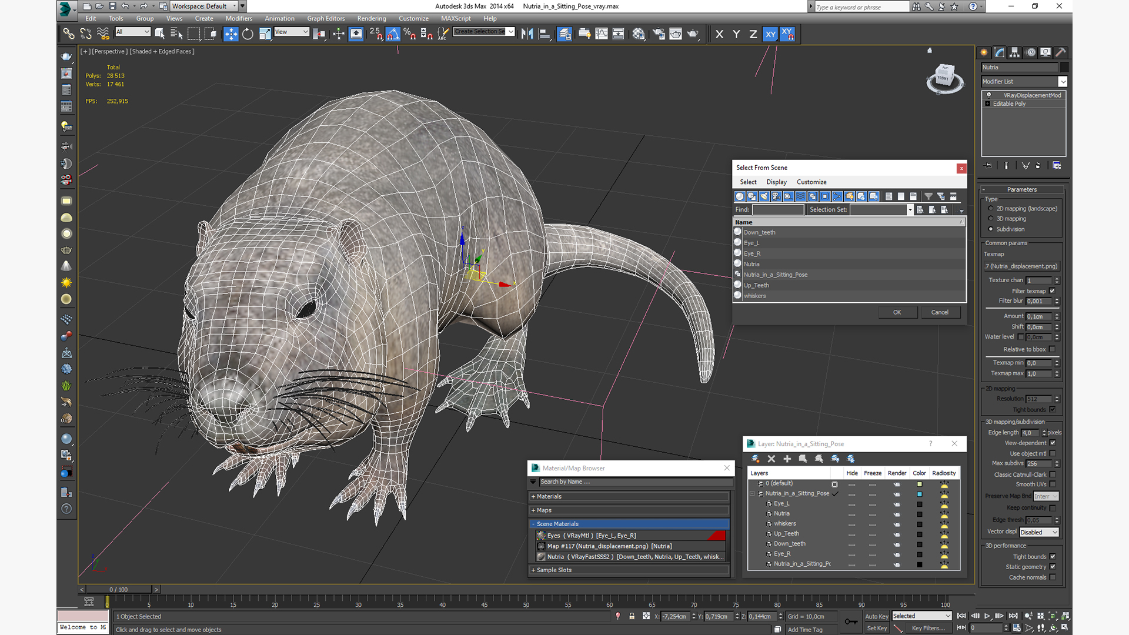Toggle Display Geometry filter in Select From Scene
1129x635 pixels.
[740, 196]
